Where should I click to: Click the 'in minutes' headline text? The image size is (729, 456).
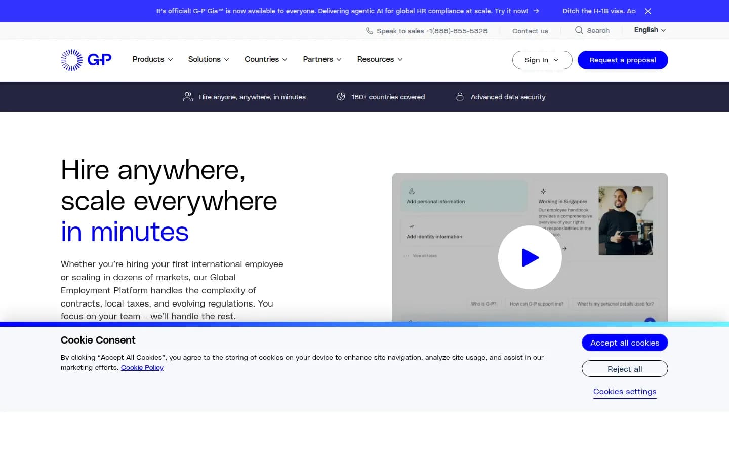125,232
